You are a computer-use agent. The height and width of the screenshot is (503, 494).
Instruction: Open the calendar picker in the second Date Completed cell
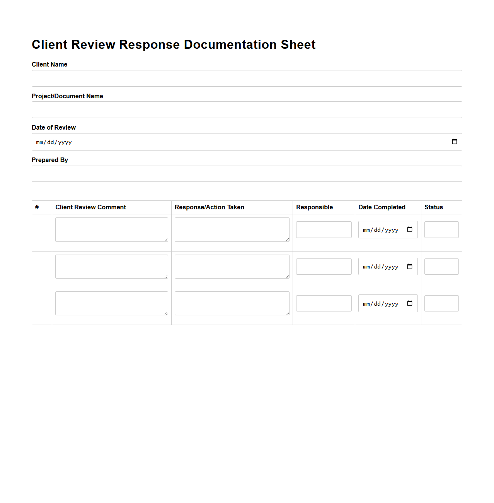pos(409,266)
